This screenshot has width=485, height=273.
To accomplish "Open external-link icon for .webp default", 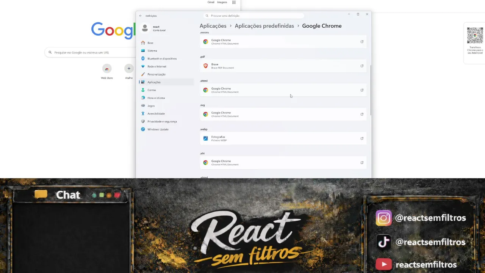I will [362, 138].
